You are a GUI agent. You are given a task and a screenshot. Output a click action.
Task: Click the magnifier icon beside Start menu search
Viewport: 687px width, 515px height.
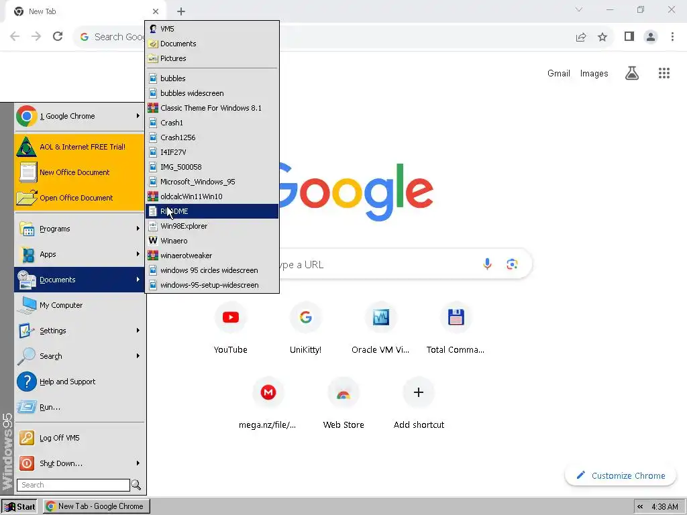coord(136,485)
